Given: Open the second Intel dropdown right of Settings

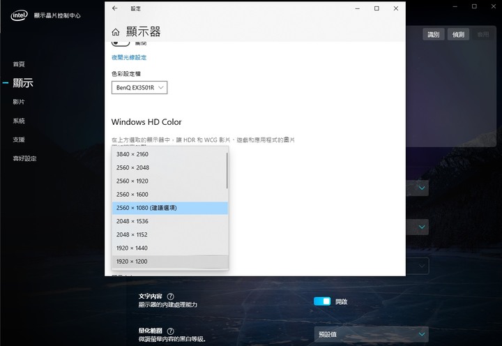Looking at the screenshot, I should (418, 227).
